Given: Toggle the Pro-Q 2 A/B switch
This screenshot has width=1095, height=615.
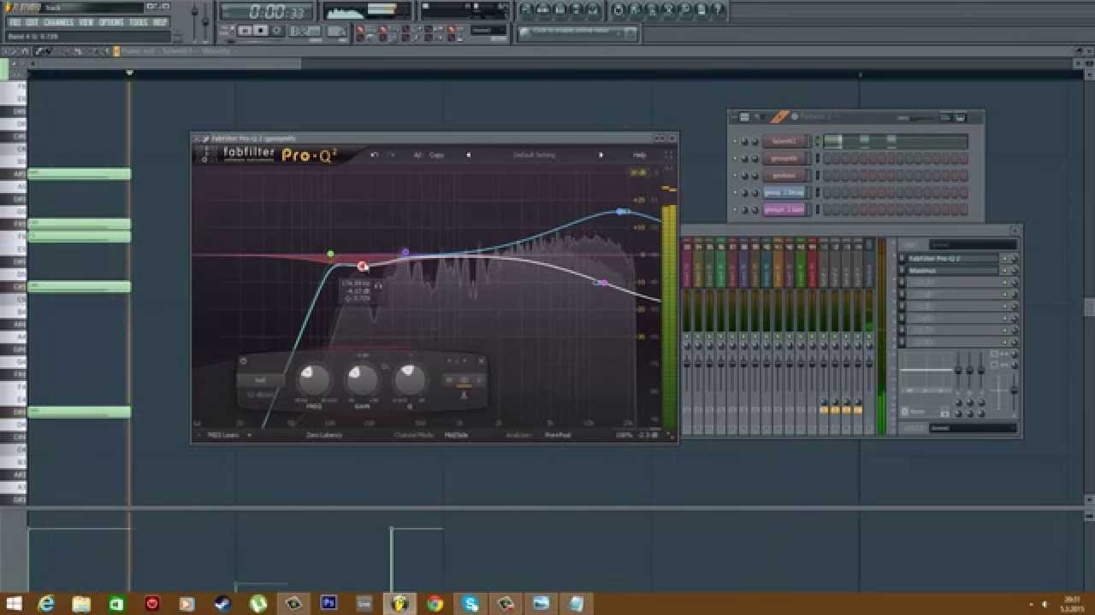Looking at the screenshot, I should [x=417, y=155].
